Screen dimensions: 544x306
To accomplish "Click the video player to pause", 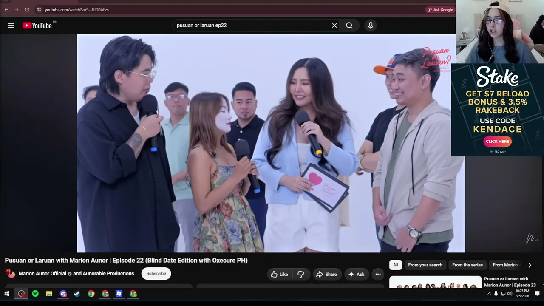I will tap(271, 143).
